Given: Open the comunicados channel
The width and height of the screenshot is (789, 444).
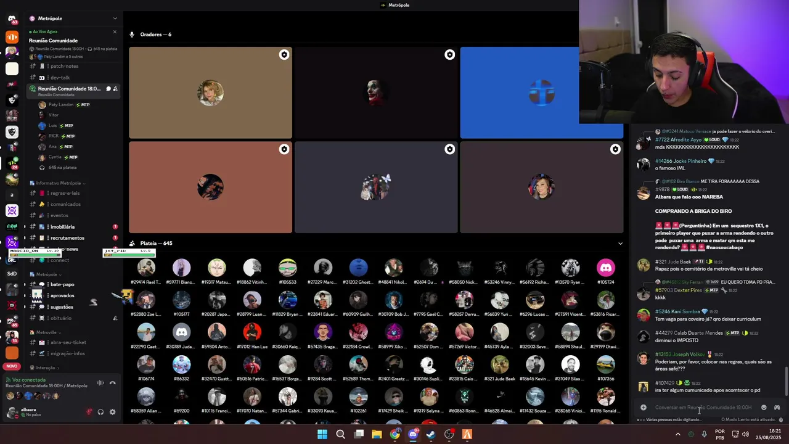Looking at the screenshot, I should coord(65,204).
